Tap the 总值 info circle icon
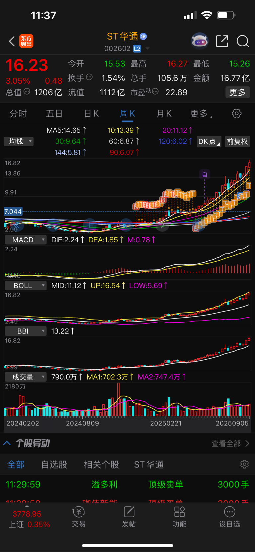 [27, 91]
